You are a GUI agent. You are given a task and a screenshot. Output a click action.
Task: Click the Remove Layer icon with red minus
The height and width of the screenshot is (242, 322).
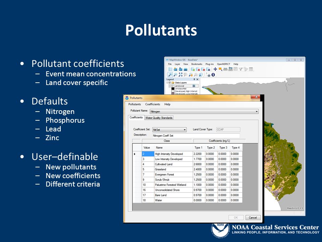(198, 69)
